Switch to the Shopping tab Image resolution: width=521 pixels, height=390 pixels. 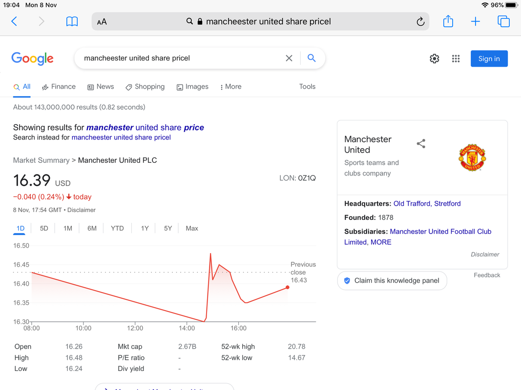point(145,87)
